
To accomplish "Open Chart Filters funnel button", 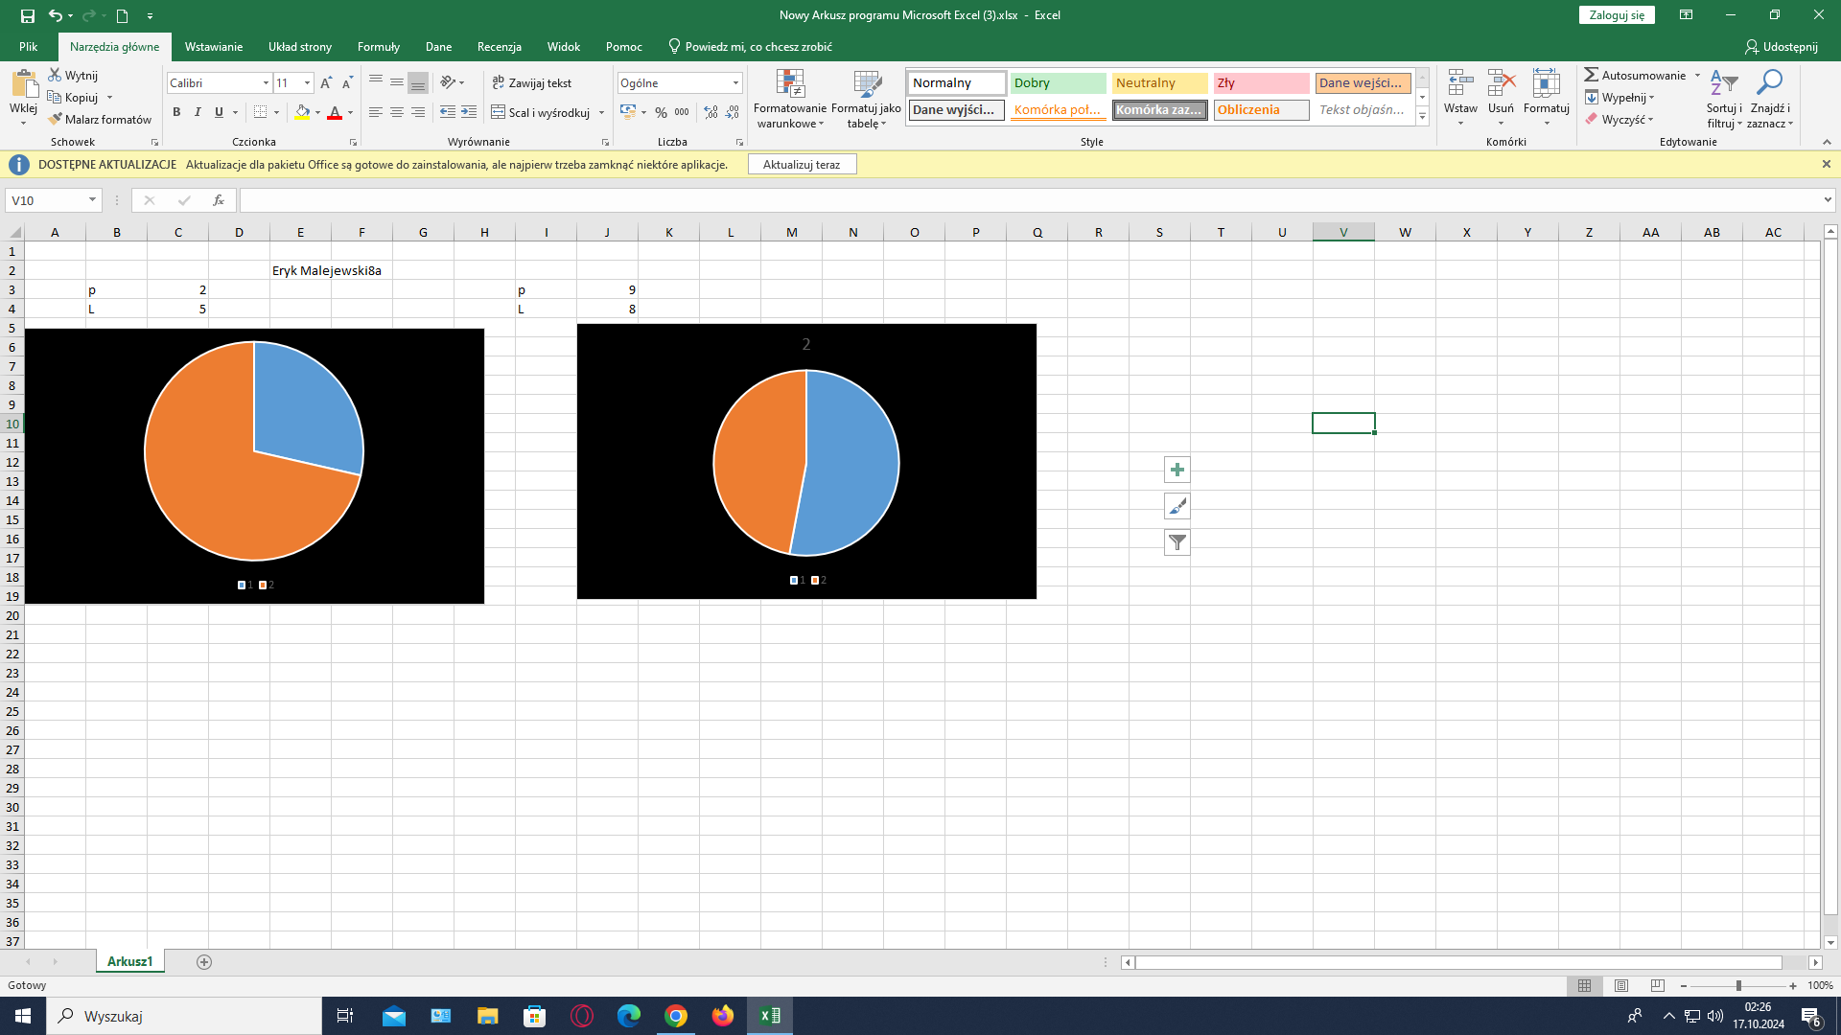I will (x=1177, y=542).
